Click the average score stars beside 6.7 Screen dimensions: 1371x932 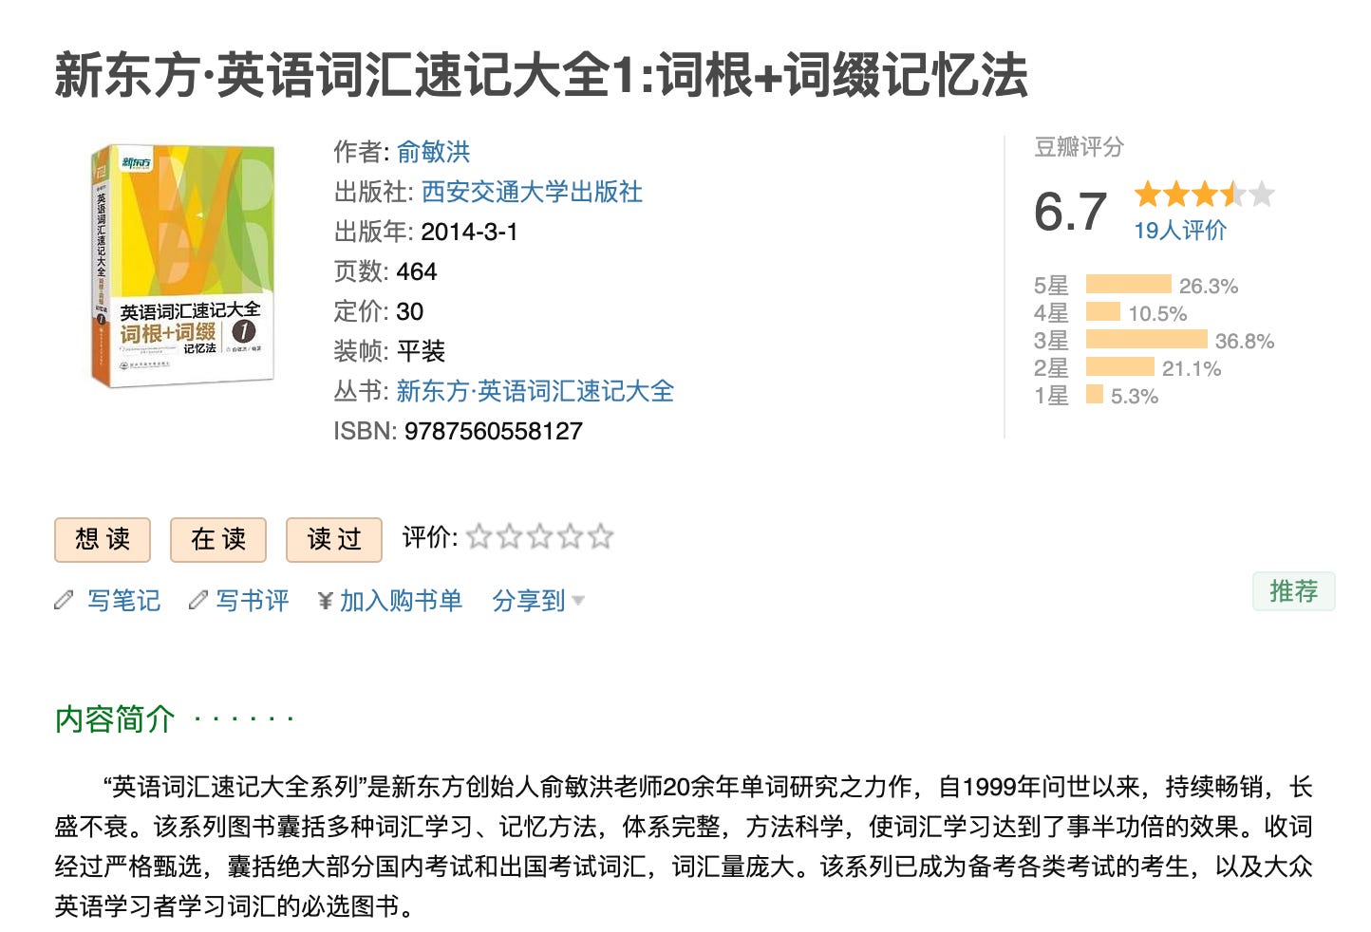point(1204,195)
